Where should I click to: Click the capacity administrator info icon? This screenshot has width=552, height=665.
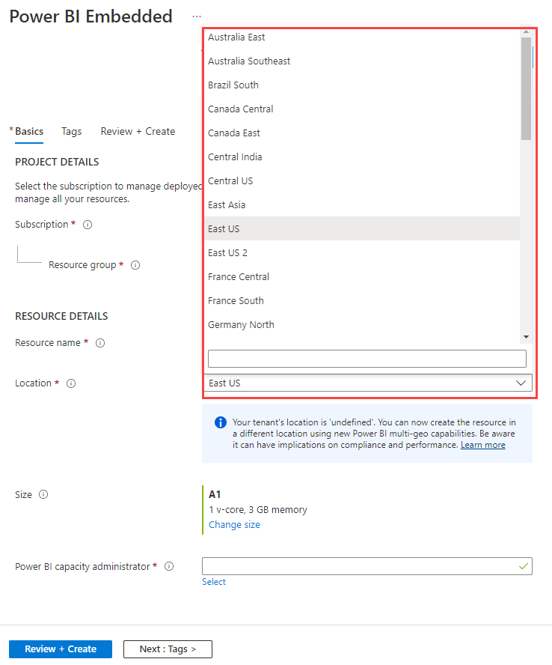click(x=170, y=567)
